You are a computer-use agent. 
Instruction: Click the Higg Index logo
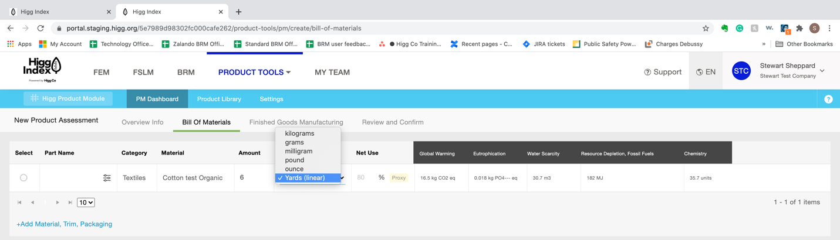(42, 70)
